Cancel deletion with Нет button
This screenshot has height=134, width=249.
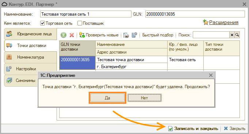145,98
